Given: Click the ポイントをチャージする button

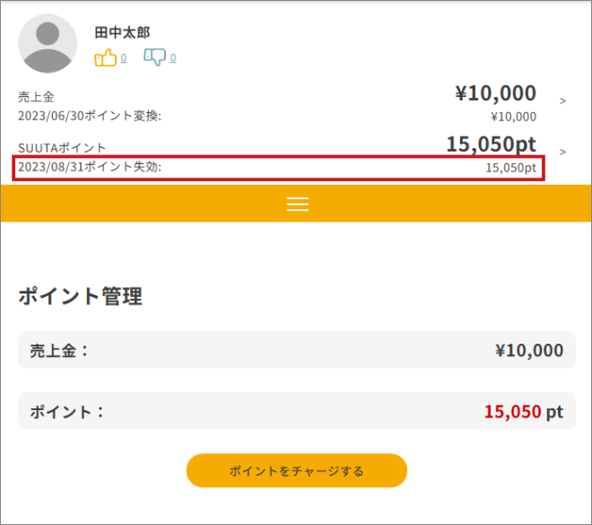Looking at the screenshot, I should tap(297, 470).
